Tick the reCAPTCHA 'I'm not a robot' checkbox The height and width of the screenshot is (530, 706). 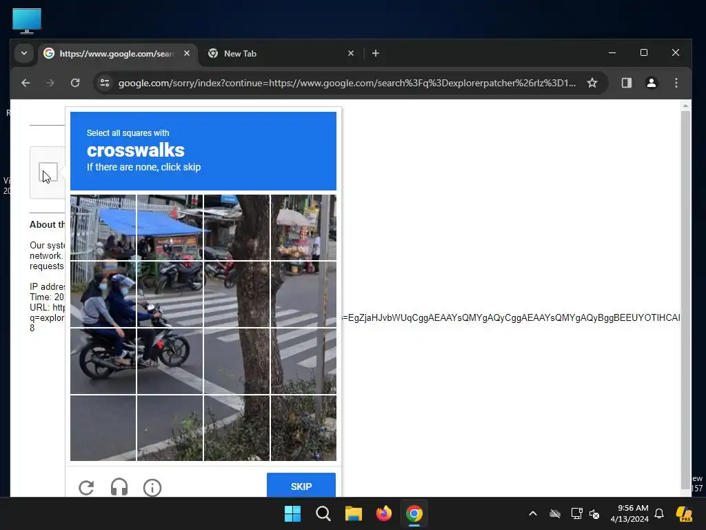pos(48,172)
